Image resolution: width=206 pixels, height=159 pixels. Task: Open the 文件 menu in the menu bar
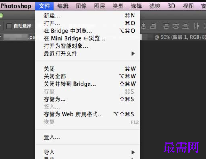[x=45, y=6]
